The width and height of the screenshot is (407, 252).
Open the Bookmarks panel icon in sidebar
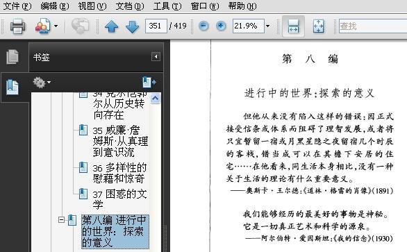point(13,87)
